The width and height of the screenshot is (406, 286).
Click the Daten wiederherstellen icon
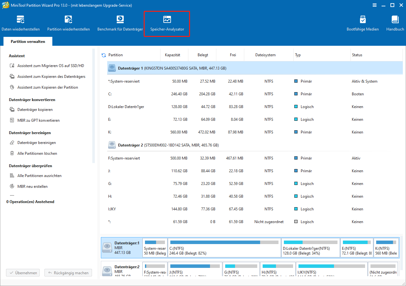click(21, 22)
